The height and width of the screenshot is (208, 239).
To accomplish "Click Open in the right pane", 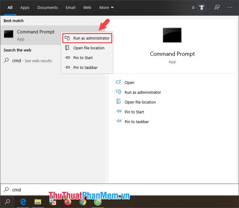I will 129,82.
